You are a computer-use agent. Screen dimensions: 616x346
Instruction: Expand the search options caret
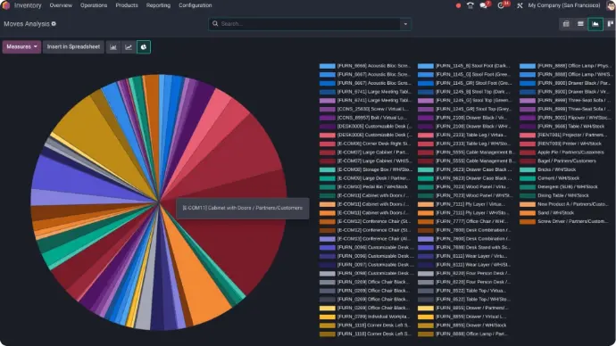(405, 24)
